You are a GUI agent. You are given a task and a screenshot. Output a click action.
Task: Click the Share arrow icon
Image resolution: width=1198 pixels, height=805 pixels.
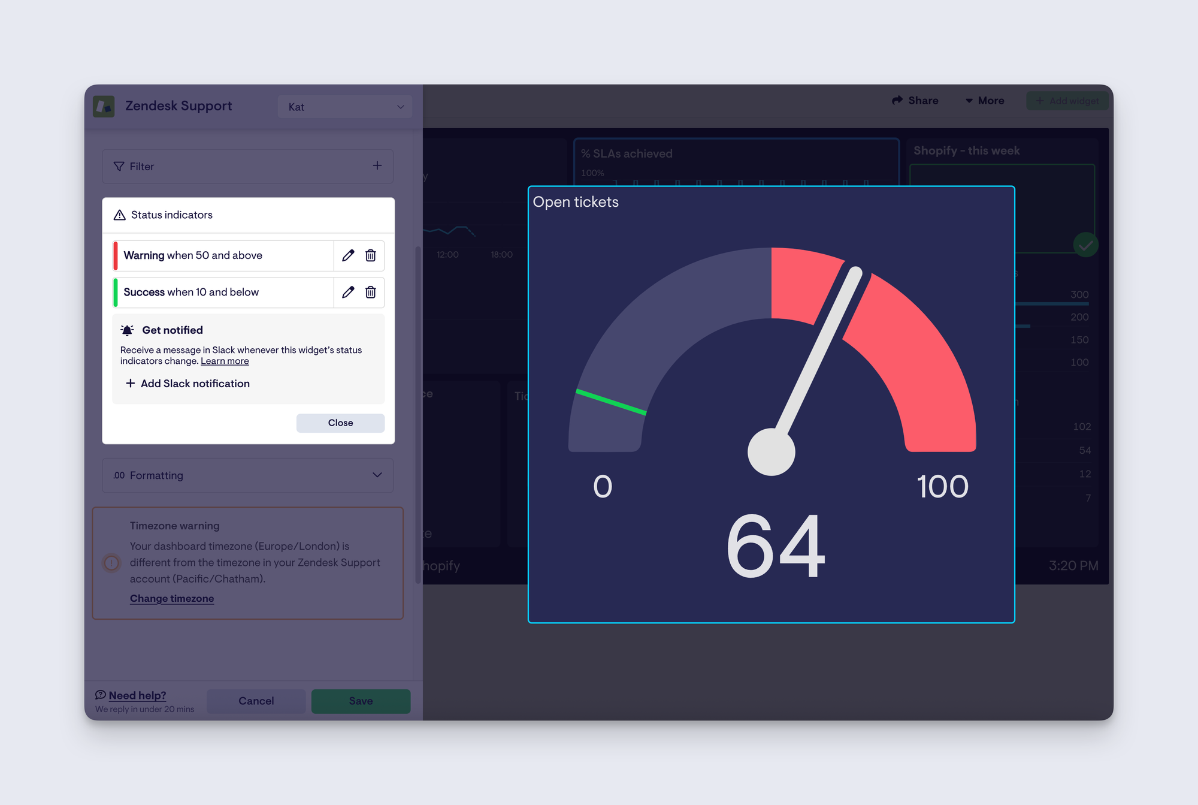point(897,101)
